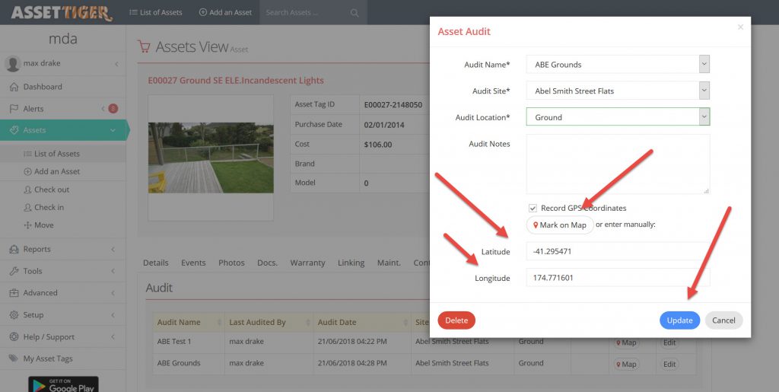The width and height of the screenshot is (779, 392).
Task: Switch to the Photos tab
Action: 231,263
